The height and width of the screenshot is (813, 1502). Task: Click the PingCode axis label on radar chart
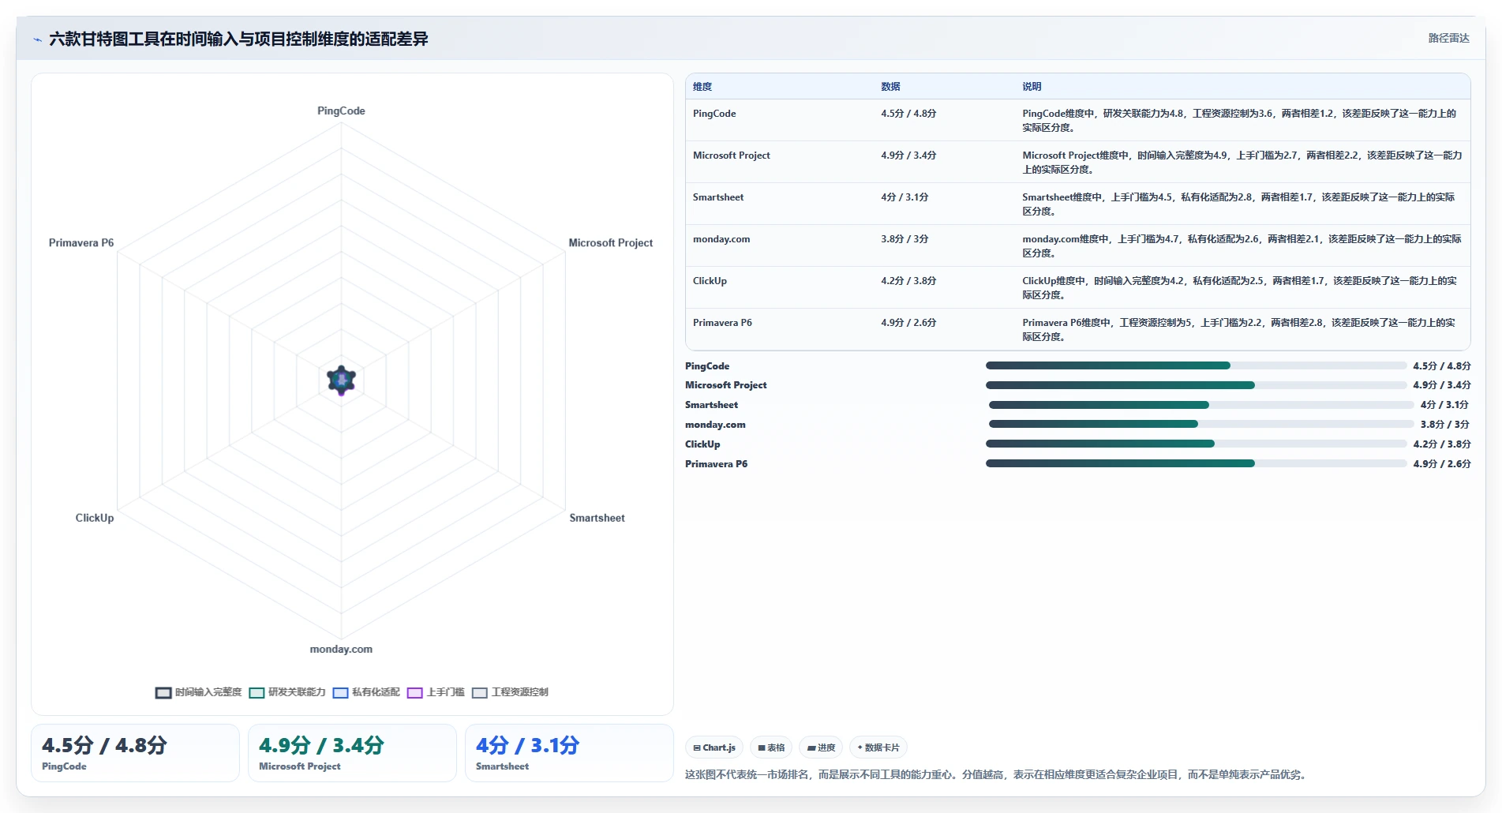pos(341,111)
